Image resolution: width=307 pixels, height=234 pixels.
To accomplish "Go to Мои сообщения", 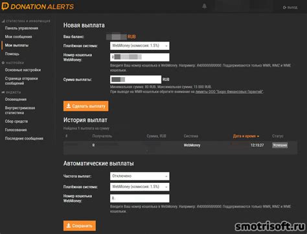I will coord(18,37).
